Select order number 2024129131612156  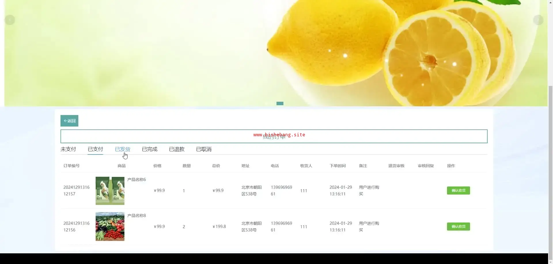click(x=76, y=227)
